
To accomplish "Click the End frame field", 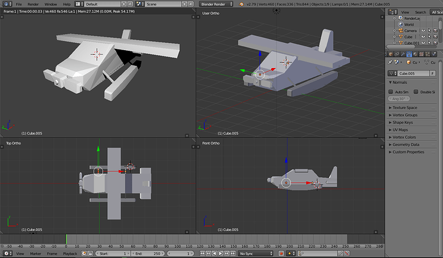I will (148, 254).
